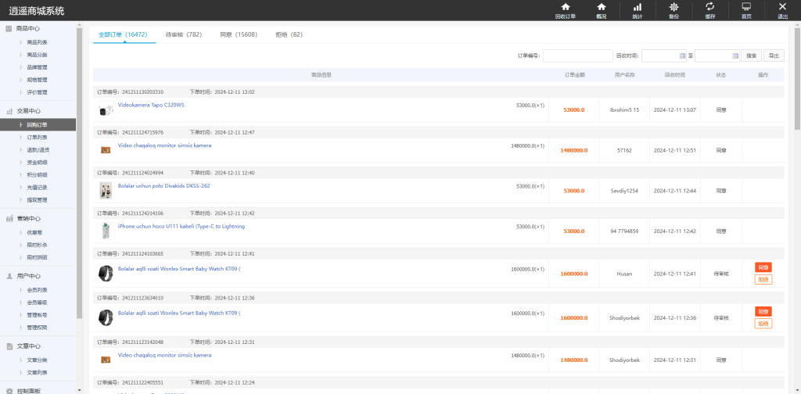Select 订单列表 in the sidebar
The width and height of the screenshot is (801, 394).
37,138
